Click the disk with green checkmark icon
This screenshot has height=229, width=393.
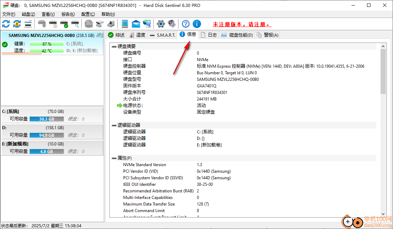[64, 24]
